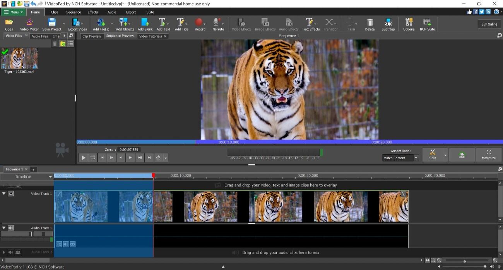Expand the Audio Track 2 row
This screenshot has height=270, width=503.
[x=3, y=252]
